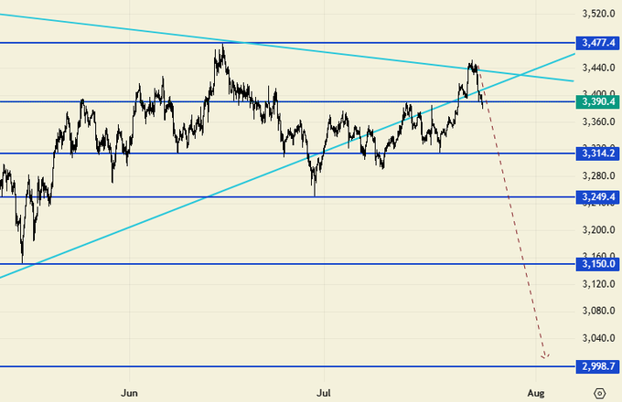Click the 3,249.4 price level tag
622x402 pixels.
tap(599, 197)
